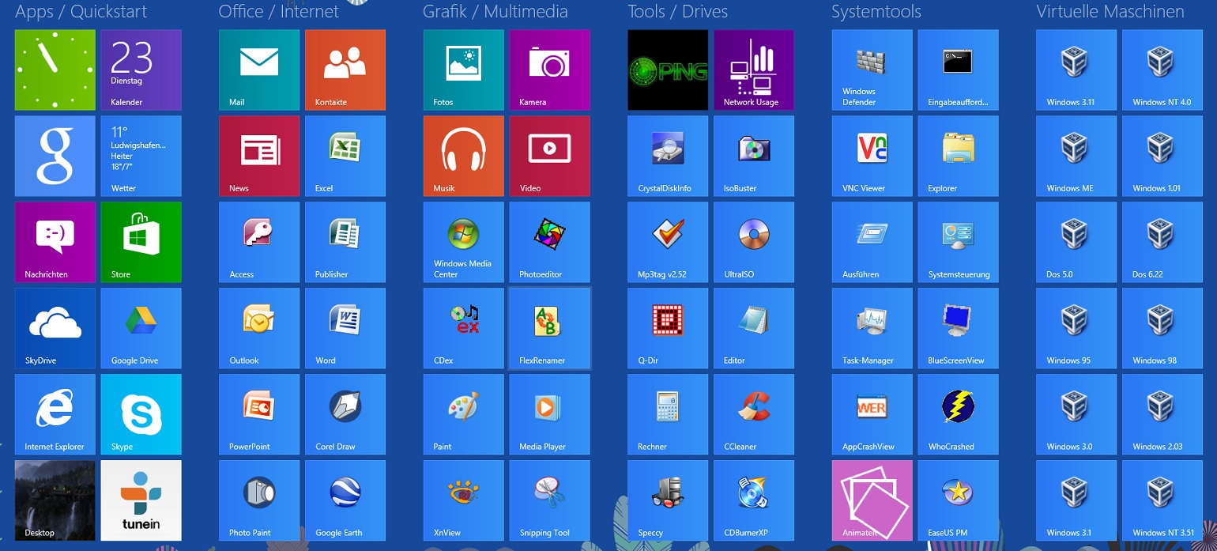Launch Excel tile
The height and width of the screenshot is (551, 1217).
(345, 156)
